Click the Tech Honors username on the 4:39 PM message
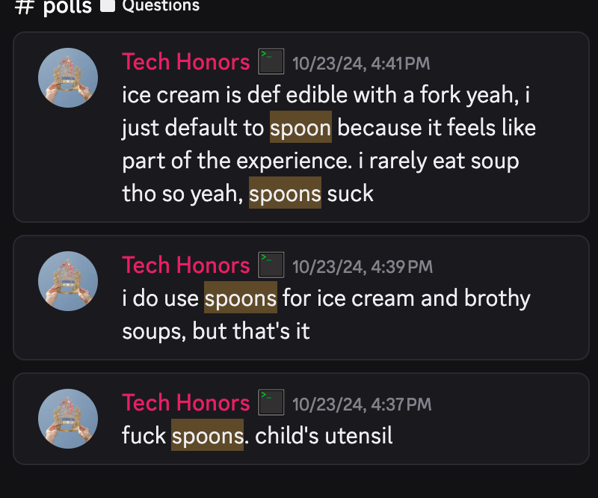Image resolution: width=598 pixels, height=498 pixels. tap(185, 265)
